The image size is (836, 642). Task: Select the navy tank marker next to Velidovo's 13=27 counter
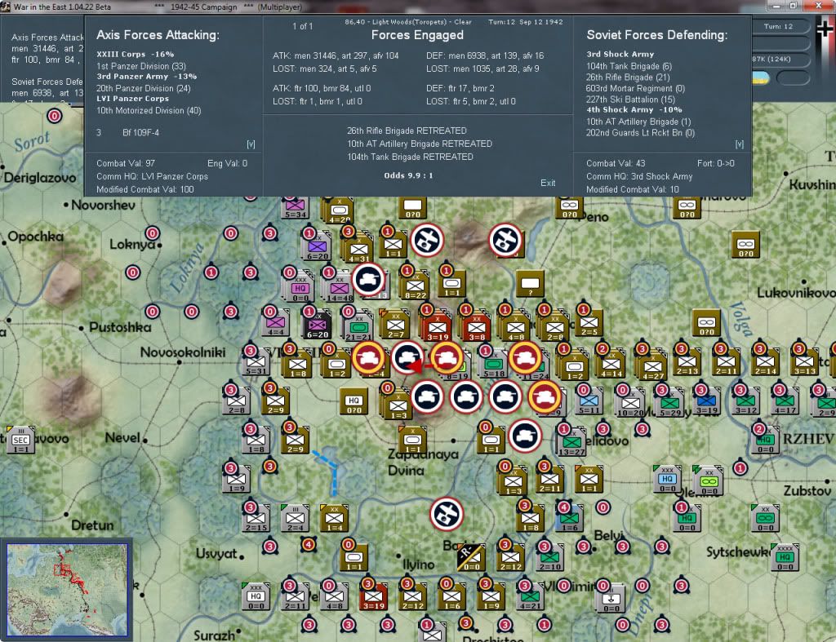[x=525, y=436]
